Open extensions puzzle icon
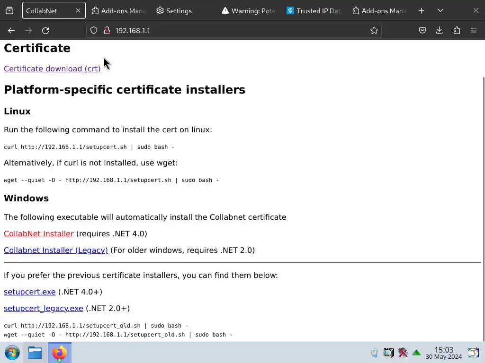The height and width of the screenshot is (363, 485). [x=457, y=30]
